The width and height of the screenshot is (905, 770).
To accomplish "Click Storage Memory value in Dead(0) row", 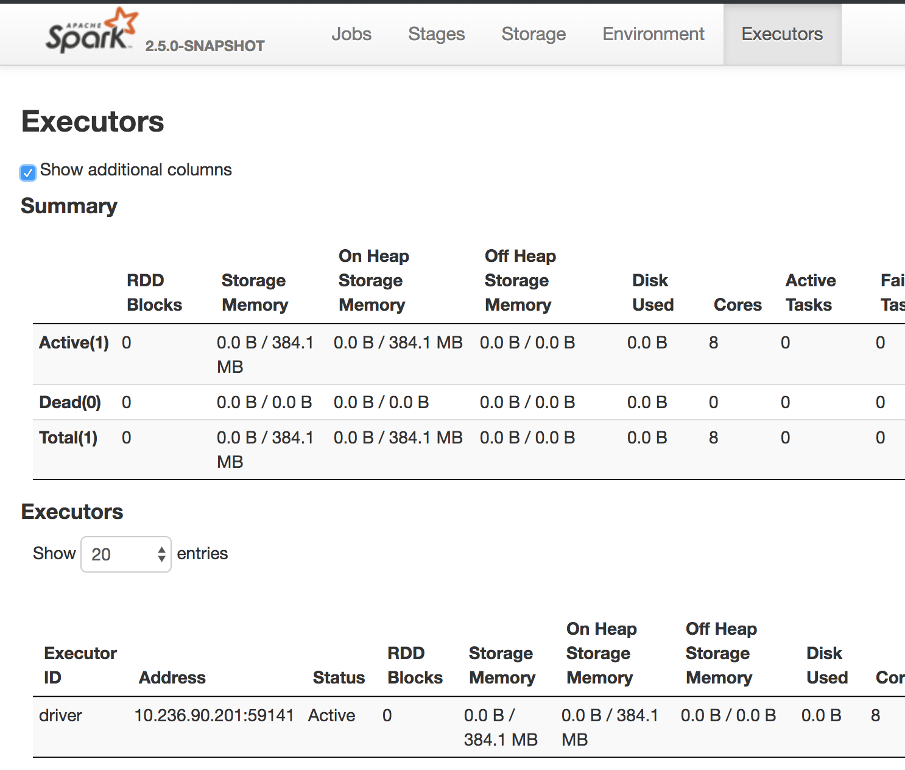I will coord(264,402).
